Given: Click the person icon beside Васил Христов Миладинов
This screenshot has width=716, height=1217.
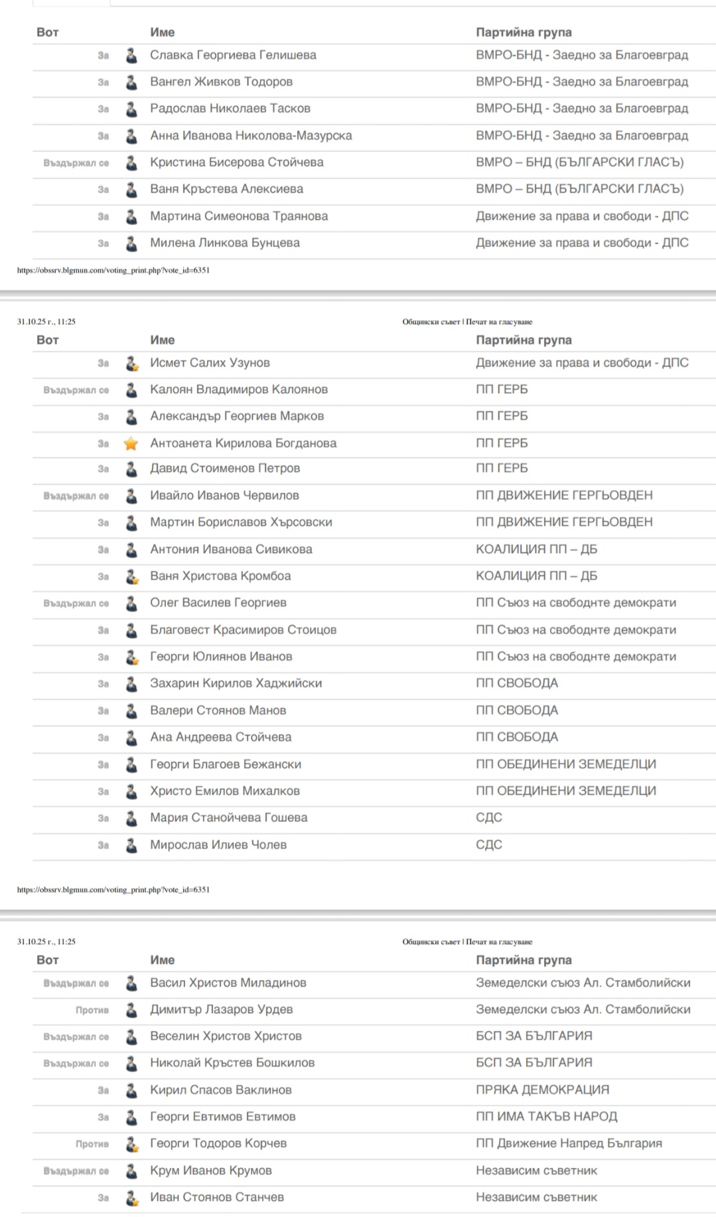Looking at the screenshot, I should pos(131,983).
